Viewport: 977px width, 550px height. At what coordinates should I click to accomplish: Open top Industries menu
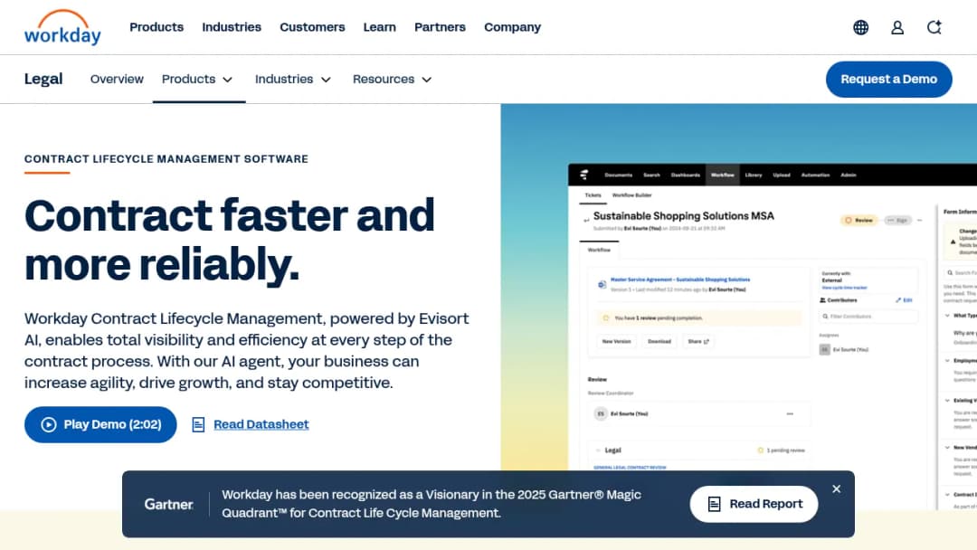coord(232,27)
